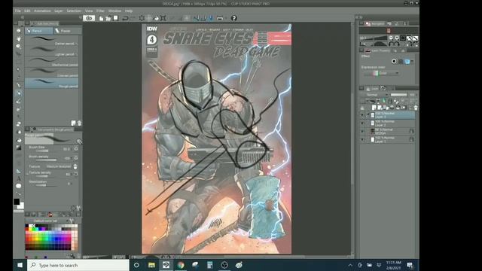Select the Zoom tool in tool palette
The height and width of the screenshot is (271, 482).
coord(18,31)
